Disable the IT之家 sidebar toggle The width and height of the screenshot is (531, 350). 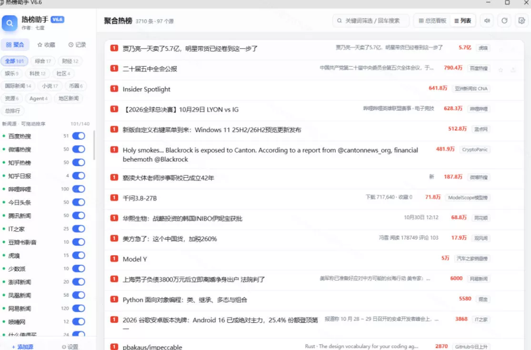79,229
